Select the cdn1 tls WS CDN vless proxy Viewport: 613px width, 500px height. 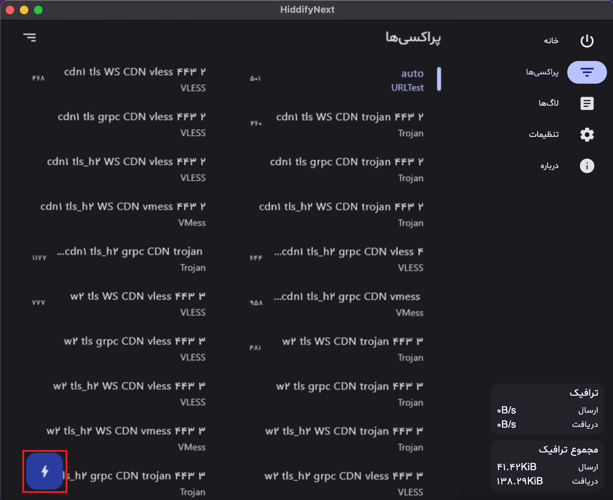pos(135,79)
